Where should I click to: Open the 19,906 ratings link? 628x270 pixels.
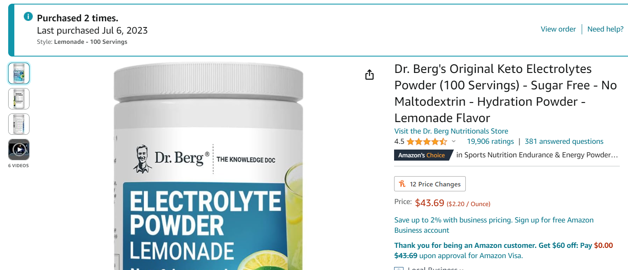490,141
